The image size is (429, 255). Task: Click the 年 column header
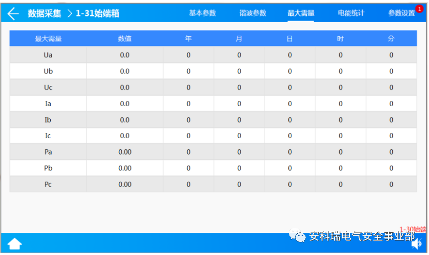click(x=188, y=39)
